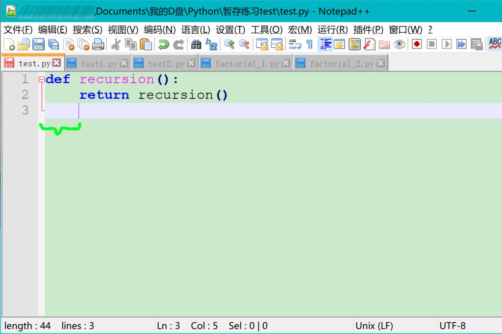Open the 设置(T) menu

tap(230, 30)
